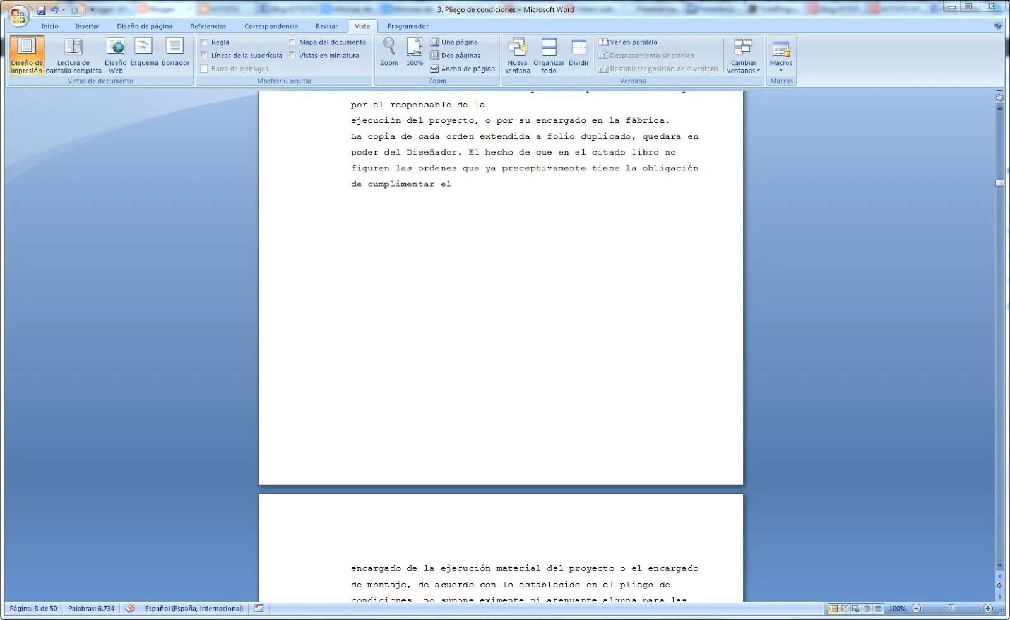
Task: Select draft view in status bar
Action: (x=878, y=609)
